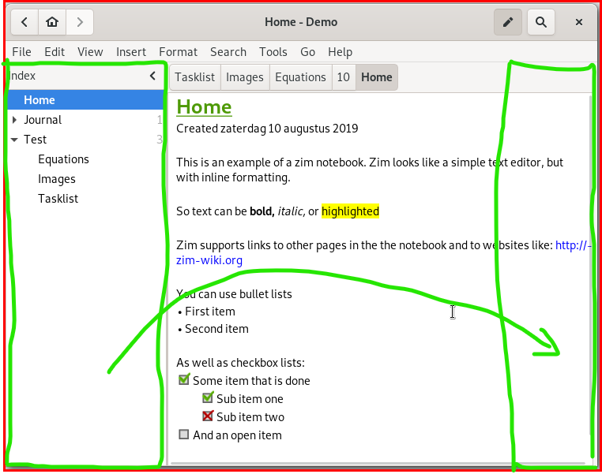Open Equations page in index tree
602x474 pixels.
[x=63, y=159]
